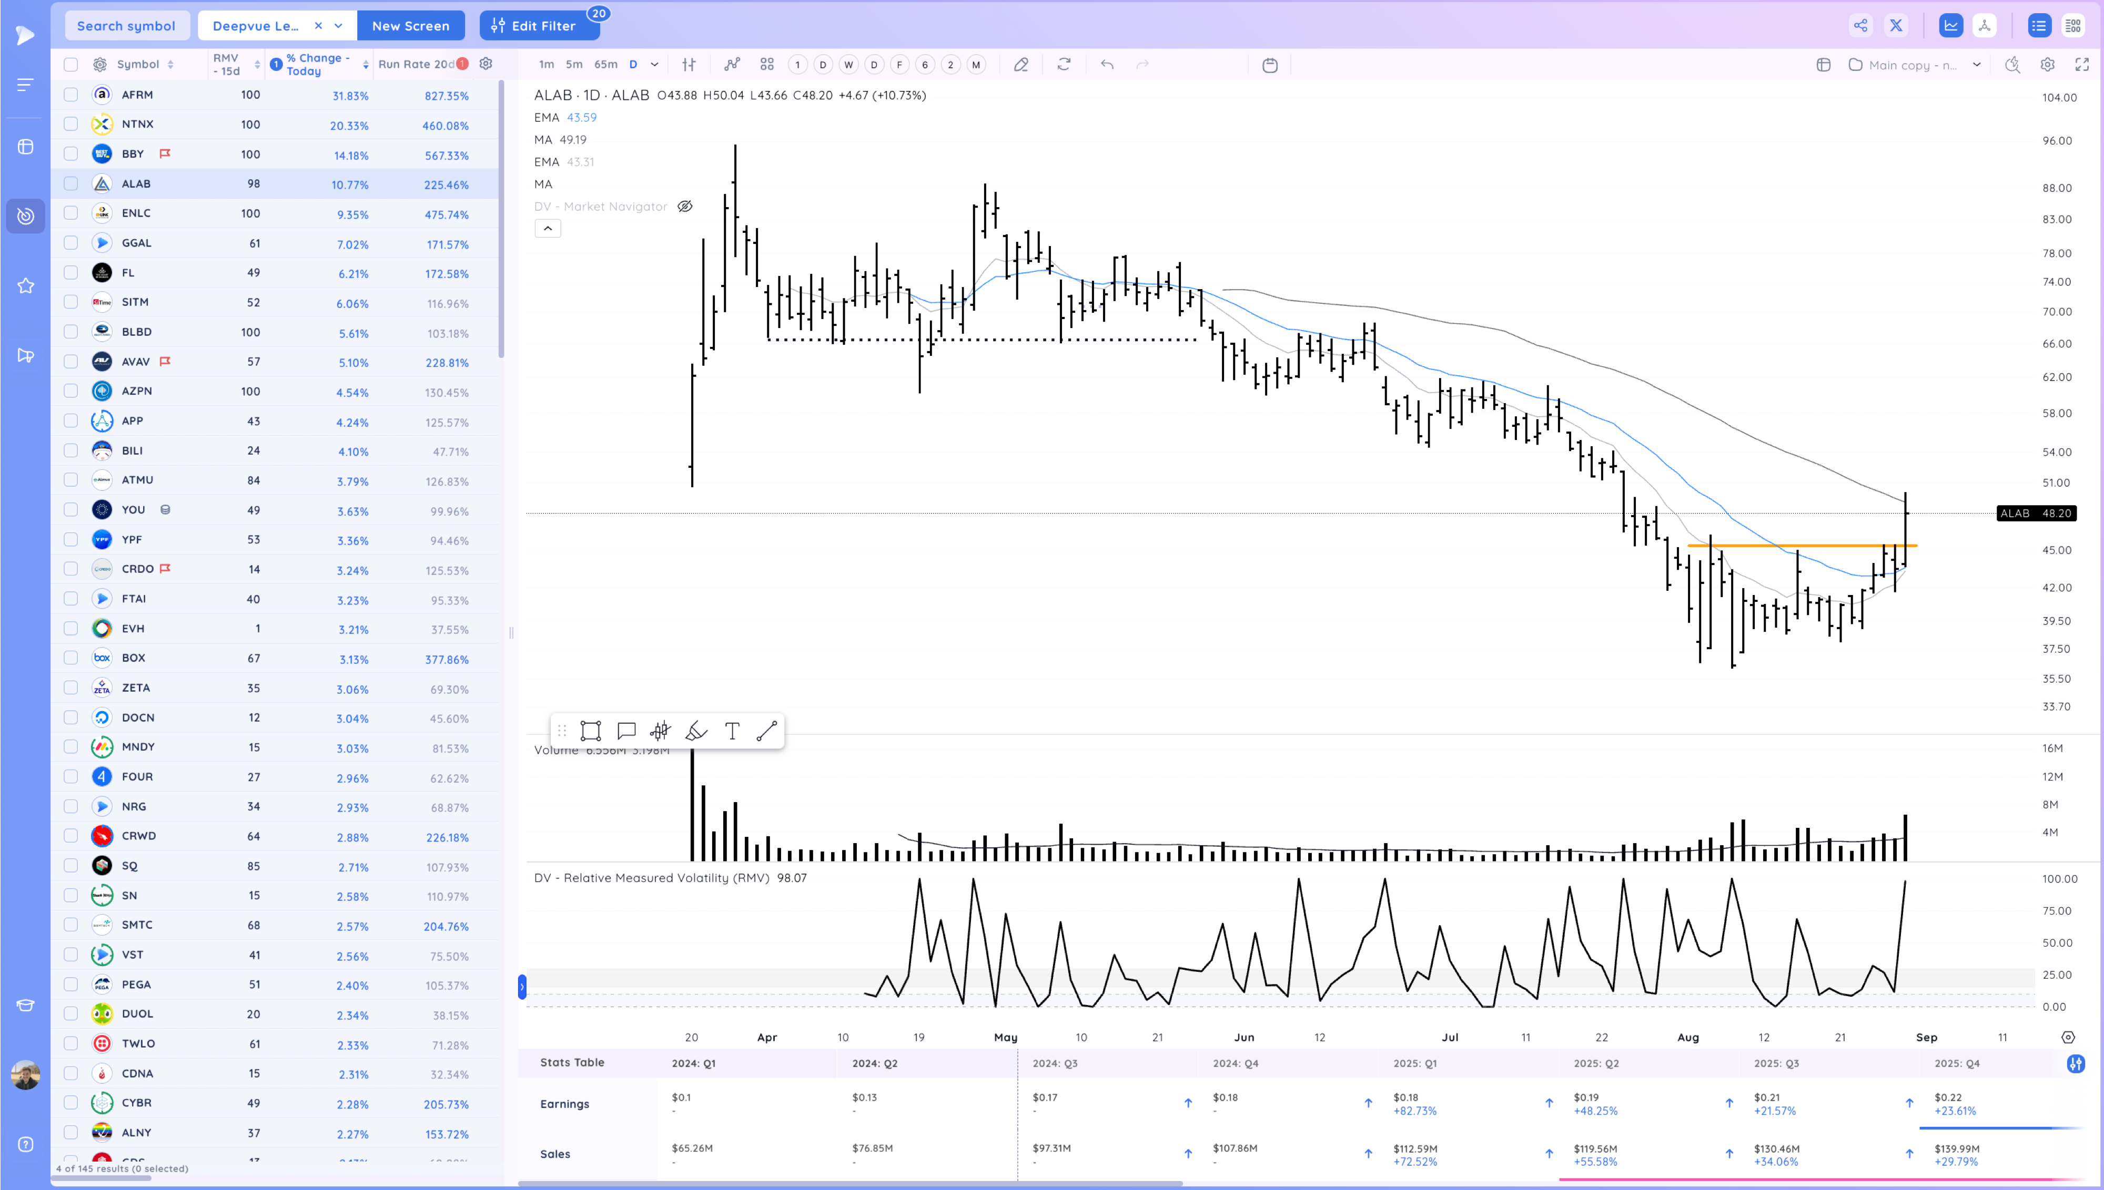Select the rectangle drawing tool
The image size is (2104, 1190).
tap(590, 731)
